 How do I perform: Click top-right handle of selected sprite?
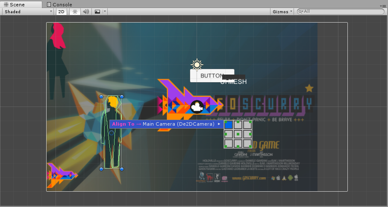coord(122,97)
